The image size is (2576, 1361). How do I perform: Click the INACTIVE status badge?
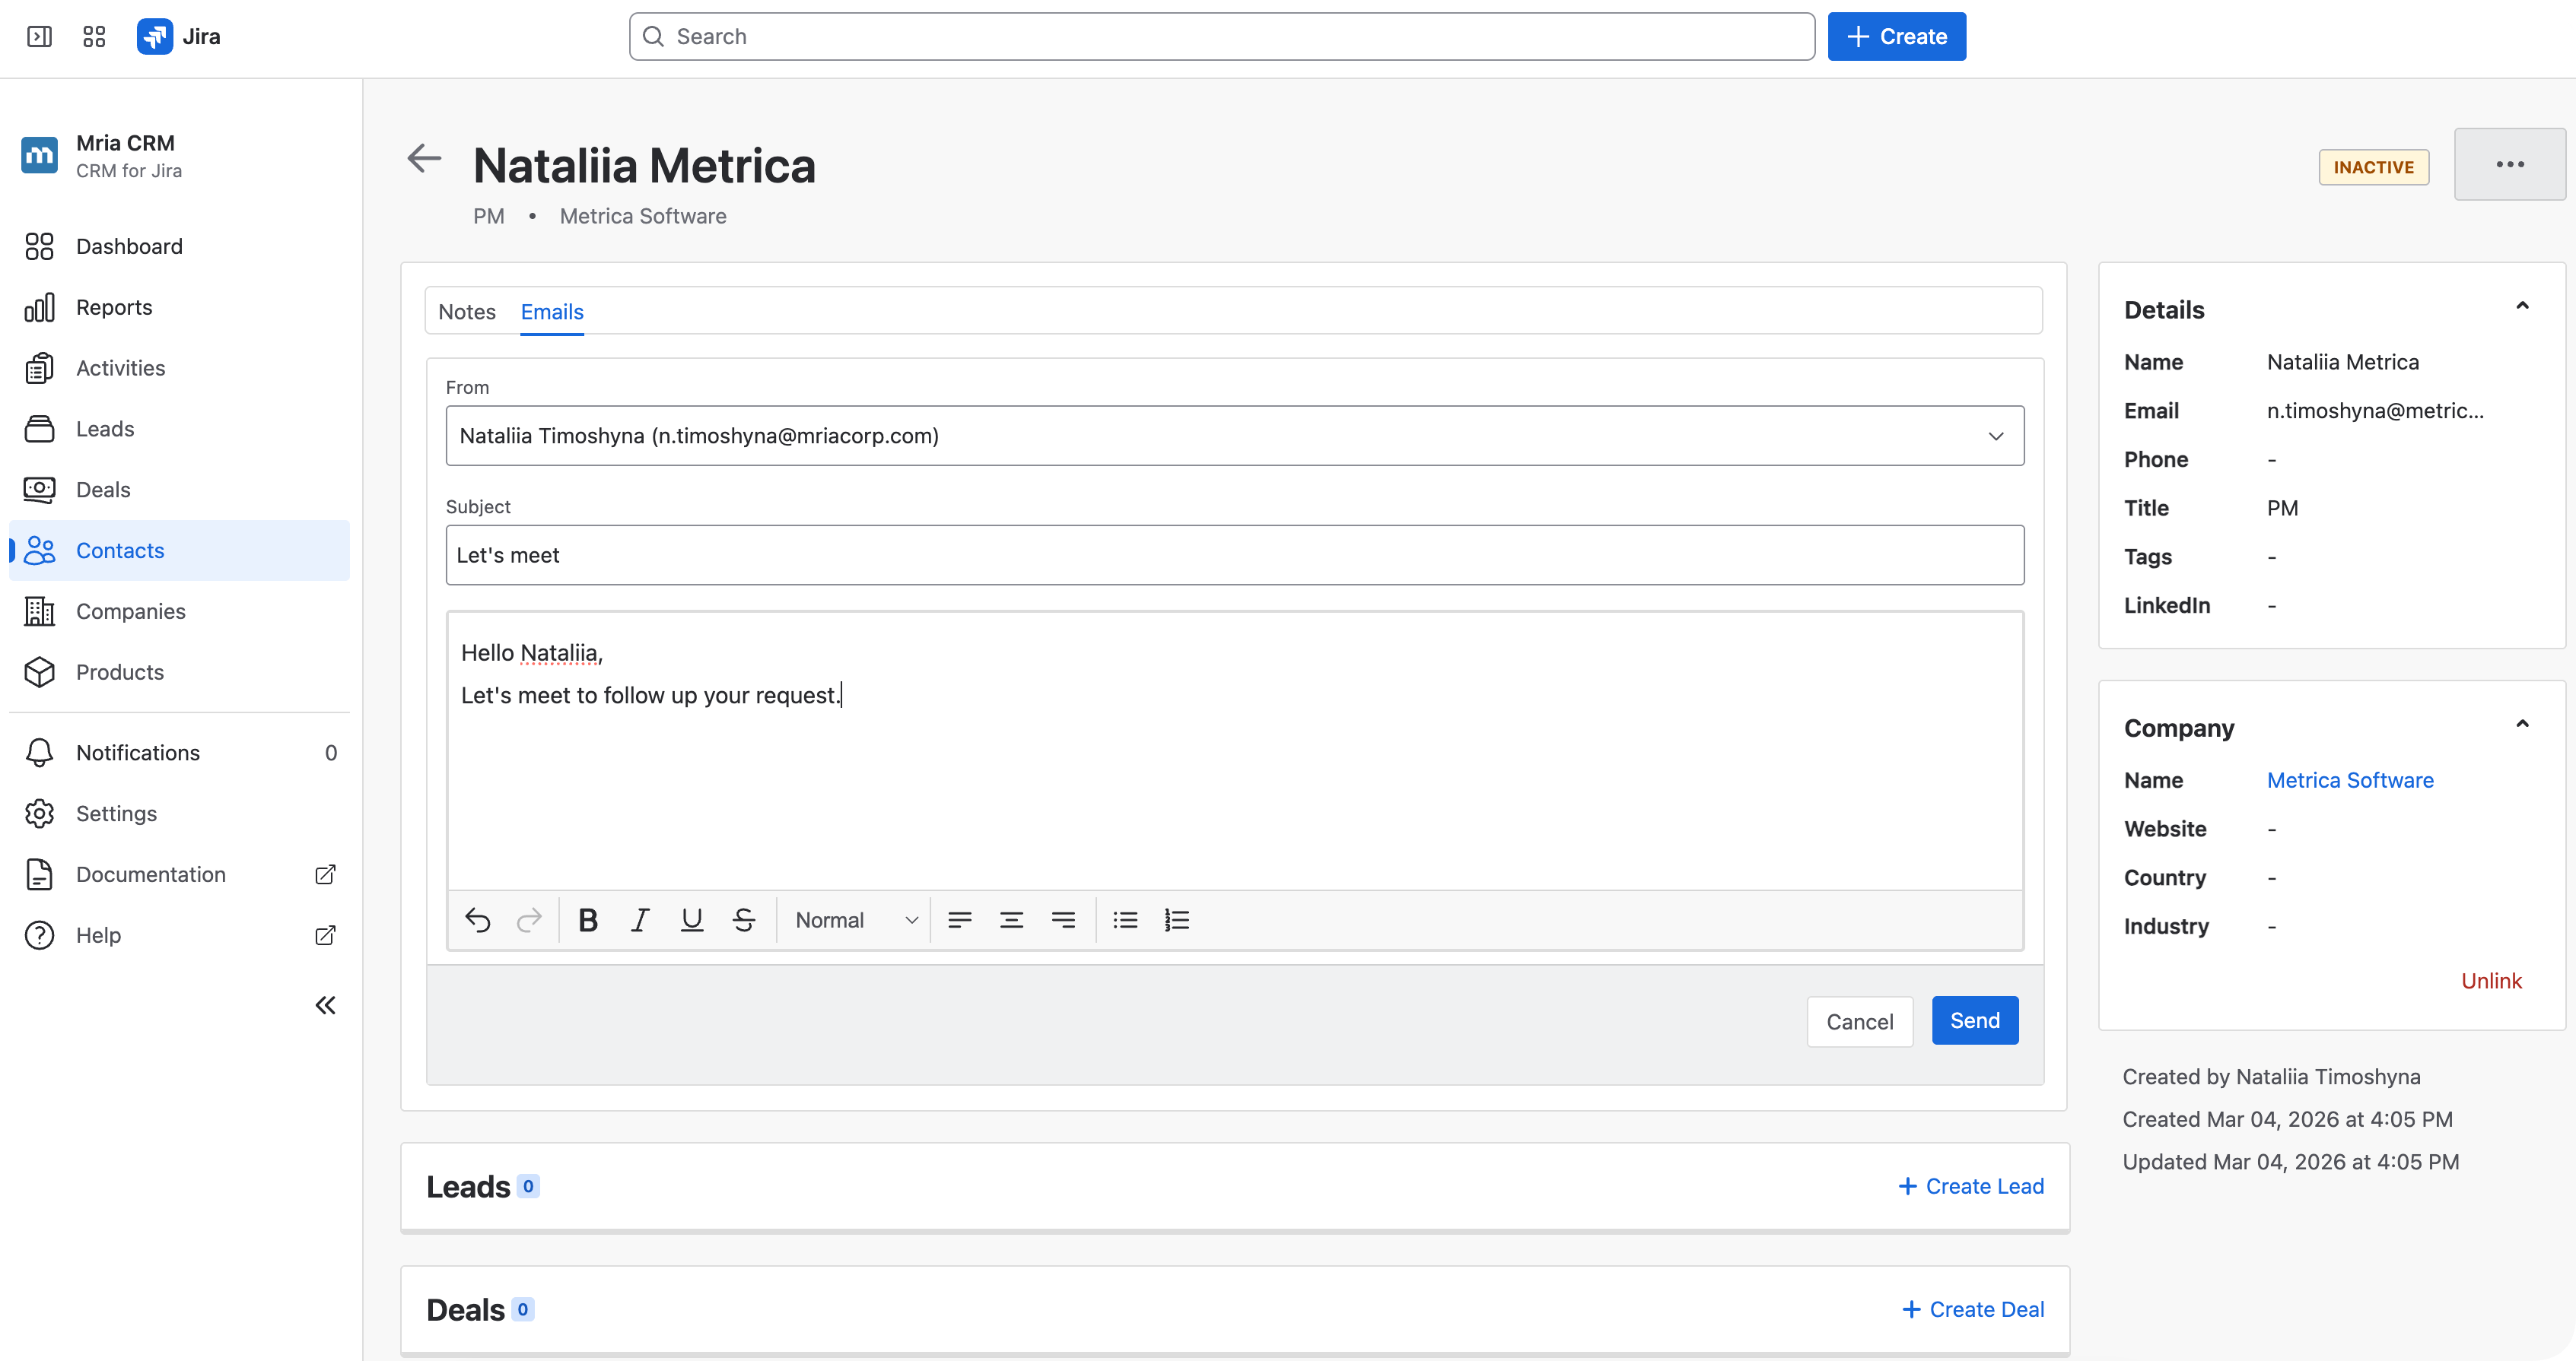pyautogui.click(x=2373, y=167)
